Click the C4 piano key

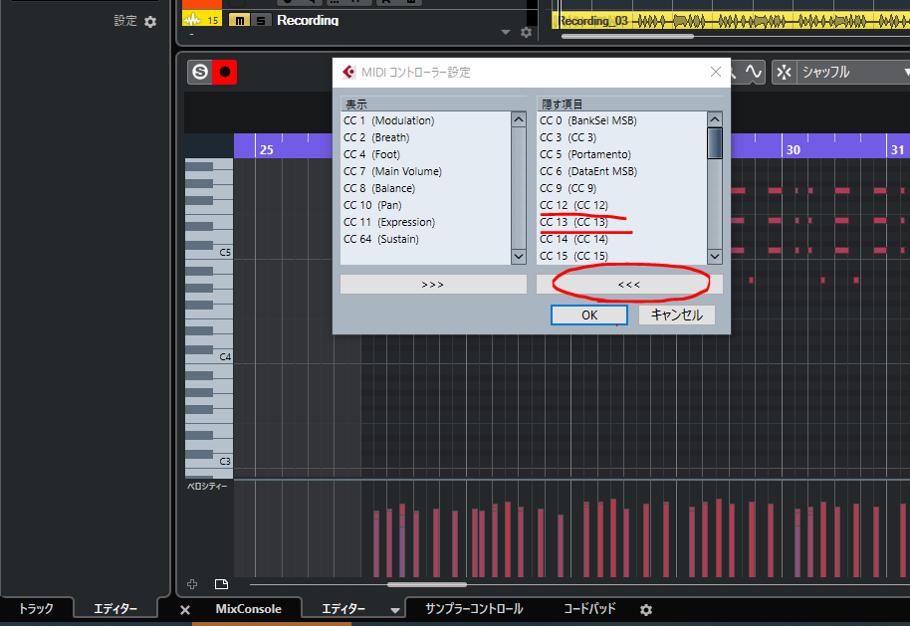(x=223, y=357)
